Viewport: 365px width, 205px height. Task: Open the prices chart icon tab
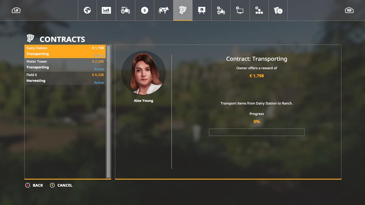(106, 10)
